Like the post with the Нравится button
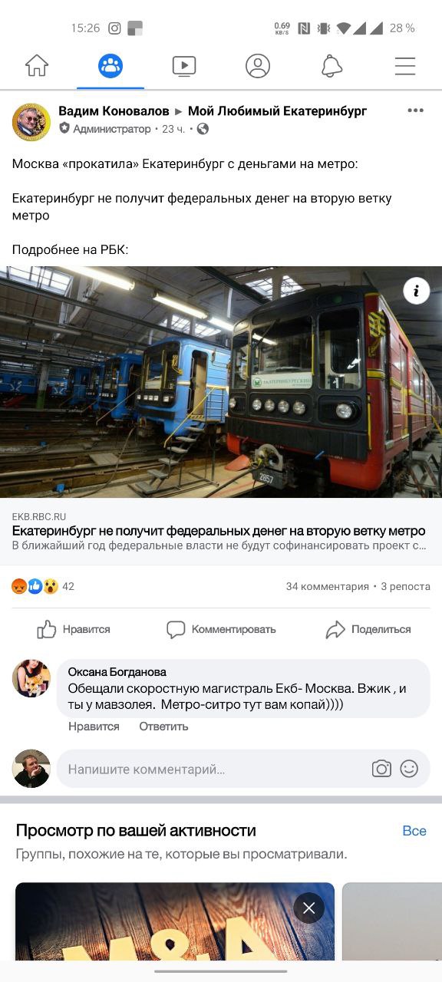442x982 pixels. (74, 629)
